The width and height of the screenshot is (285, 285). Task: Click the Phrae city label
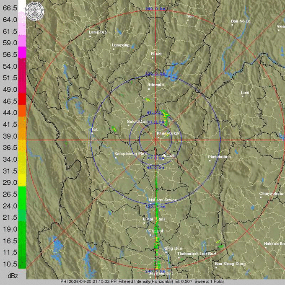click(x=156, y=54)
